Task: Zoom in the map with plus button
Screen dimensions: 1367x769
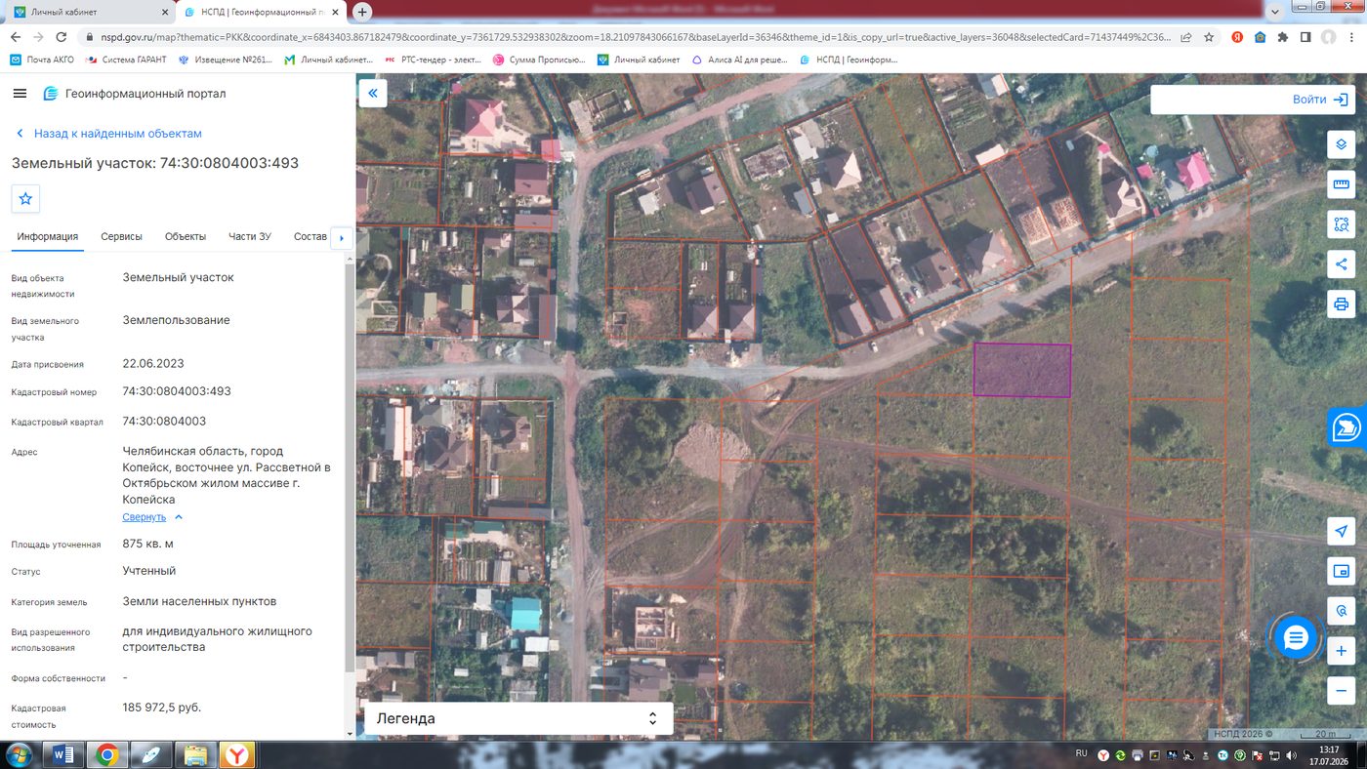Action: tap(1341, 651)
